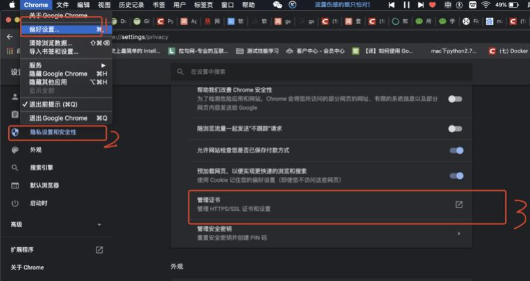Click the magnifier icon beside 搜索引擎

[x=15, y=167]
